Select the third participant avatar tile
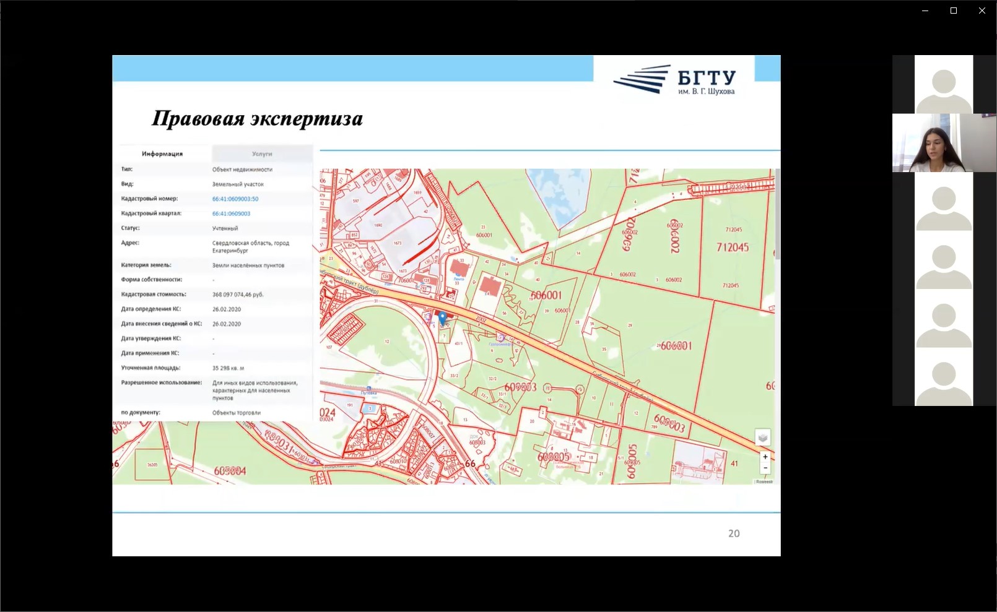The height and width of the screenshot is (612, 997). (944, 201)
